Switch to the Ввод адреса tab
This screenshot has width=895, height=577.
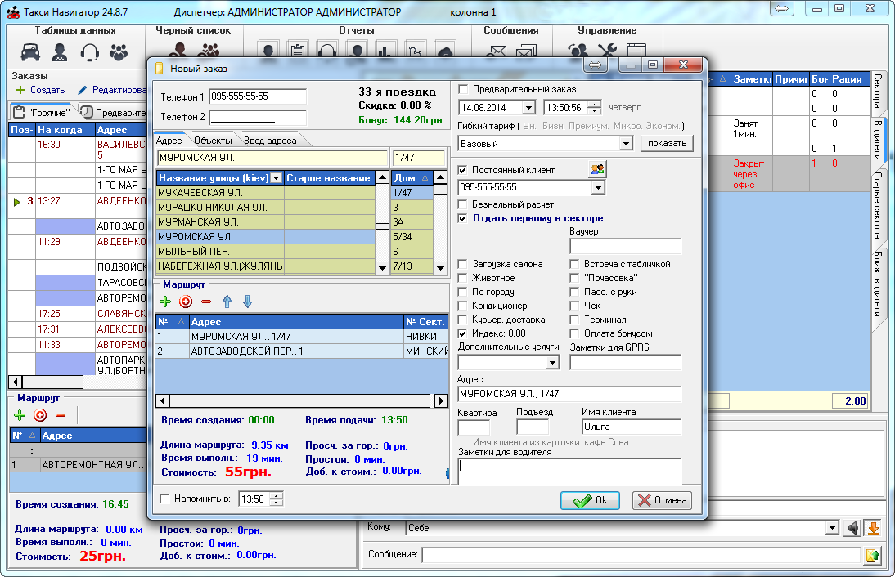pos(270,141)
